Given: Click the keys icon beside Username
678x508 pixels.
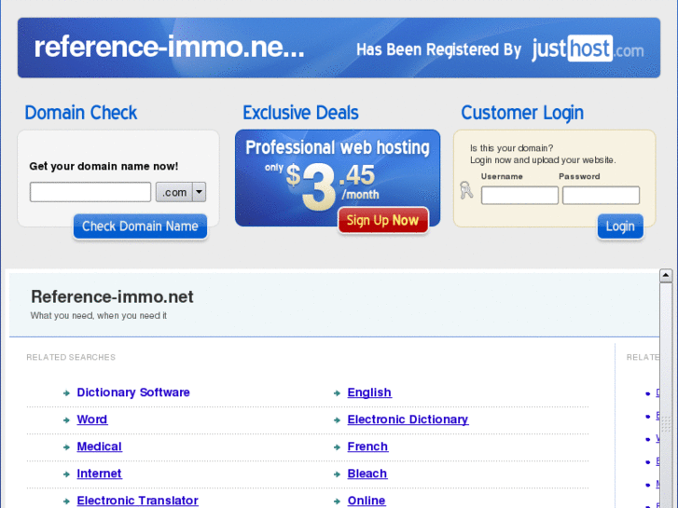Looking at the screenshot, I should pyautogui.click(x=466, y=190).
